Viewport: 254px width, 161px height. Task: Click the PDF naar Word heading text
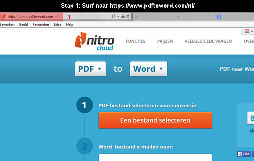(237, 69)
